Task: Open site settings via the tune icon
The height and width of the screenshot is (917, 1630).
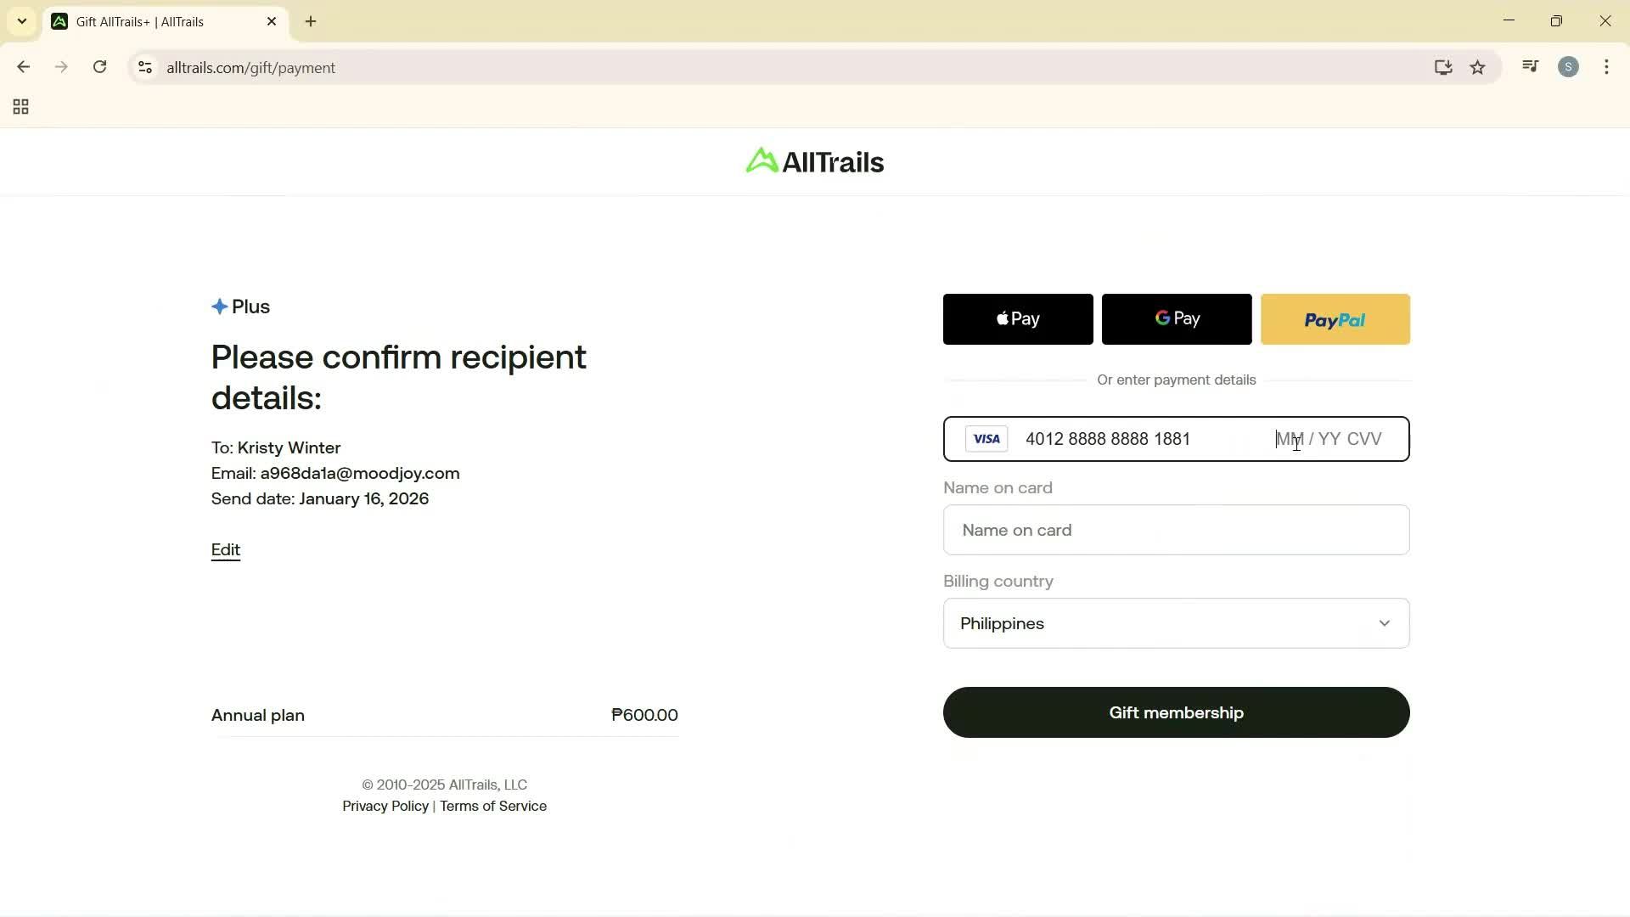Action: (144, 68)
